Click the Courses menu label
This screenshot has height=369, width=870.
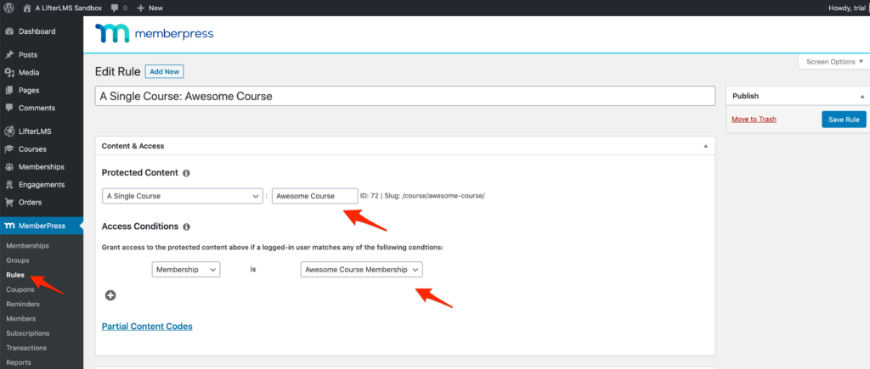pyautogui.click(x=33, y=149)
